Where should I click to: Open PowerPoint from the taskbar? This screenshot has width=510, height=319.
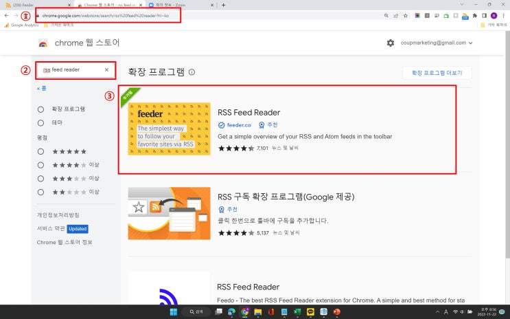click(x=336, y=312)
